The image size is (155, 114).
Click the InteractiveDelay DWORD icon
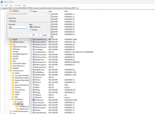click(x=34, y=42)
